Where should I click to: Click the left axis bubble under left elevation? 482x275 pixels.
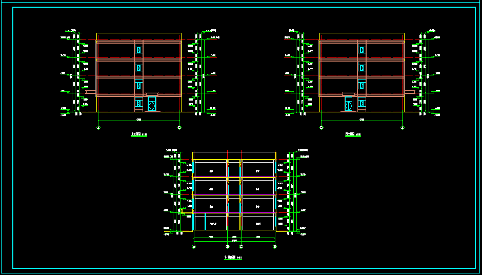click(98, 128)
